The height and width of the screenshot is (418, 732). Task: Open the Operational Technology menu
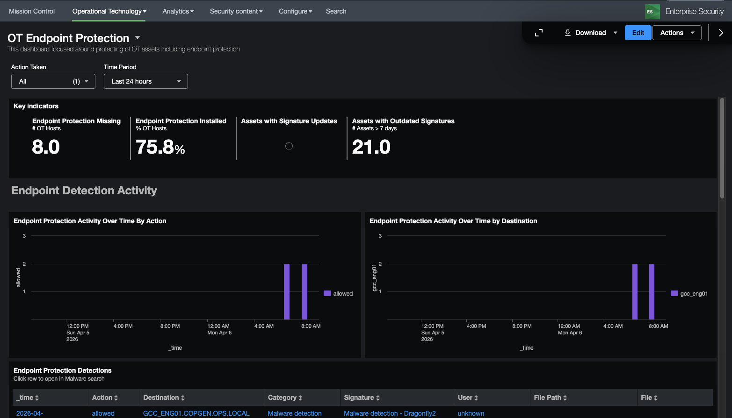coord(109,11)
